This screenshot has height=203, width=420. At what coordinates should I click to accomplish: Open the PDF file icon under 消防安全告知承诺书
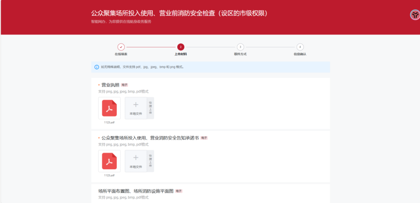pyautogui.click(x=109, y=161)
